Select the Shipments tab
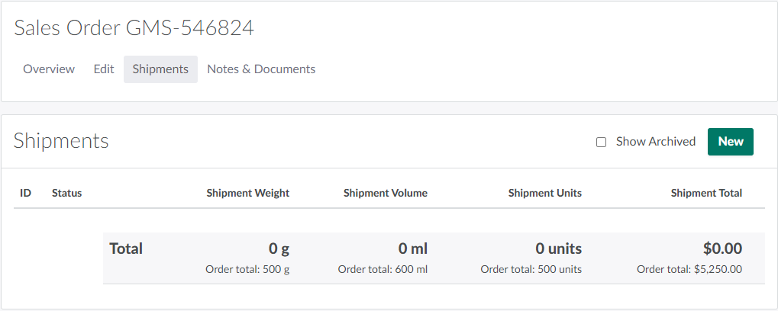 pos(160,69)
